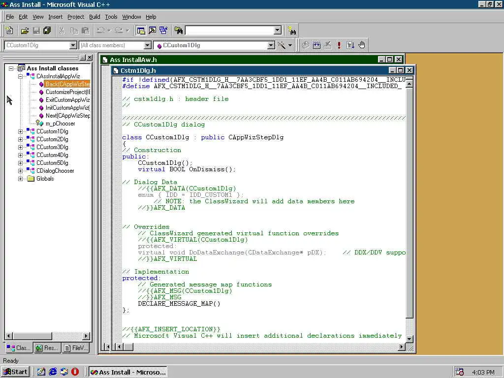Click the Open file folder icon
The height and width of the screenshot is (378, 504).
point(25,31)
